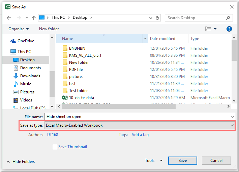239x172 pixels.
Task: Click the Add a tag link
Action: [x=140, y=135]
